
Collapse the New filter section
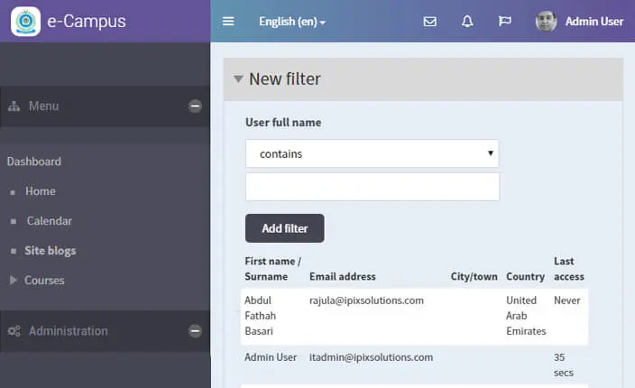(x=238, y=79)
